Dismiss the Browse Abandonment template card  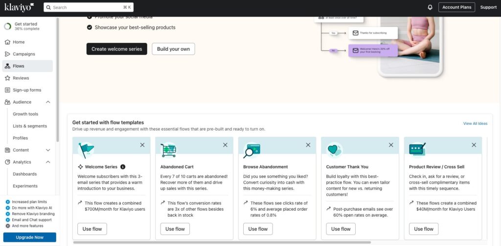tap(308, 145)
